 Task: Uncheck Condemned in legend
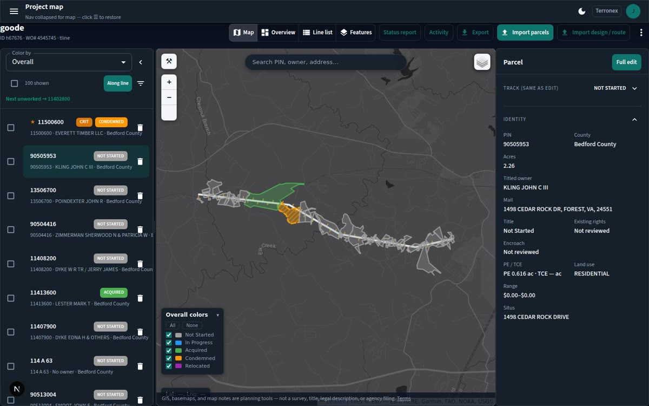point(169,358)
